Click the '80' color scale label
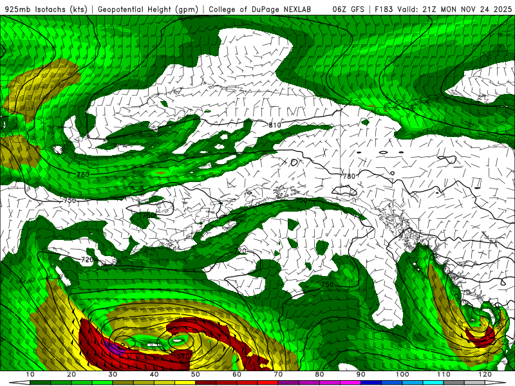The height and width of the screenshot is (386, 515). coord(319,374)
